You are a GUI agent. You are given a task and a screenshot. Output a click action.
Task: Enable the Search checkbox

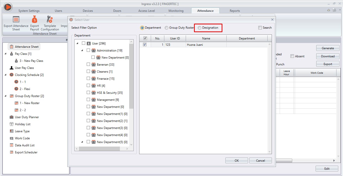(x=260, y=28)
